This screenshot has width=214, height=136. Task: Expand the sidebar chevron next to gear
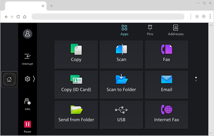point(34,79)
